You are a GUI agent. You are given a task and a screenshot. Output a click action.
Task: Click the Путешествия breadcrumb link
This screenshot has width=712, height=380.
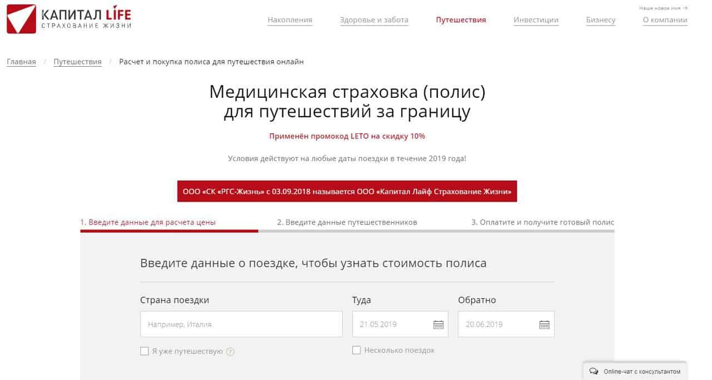click(x=77, y=62)
